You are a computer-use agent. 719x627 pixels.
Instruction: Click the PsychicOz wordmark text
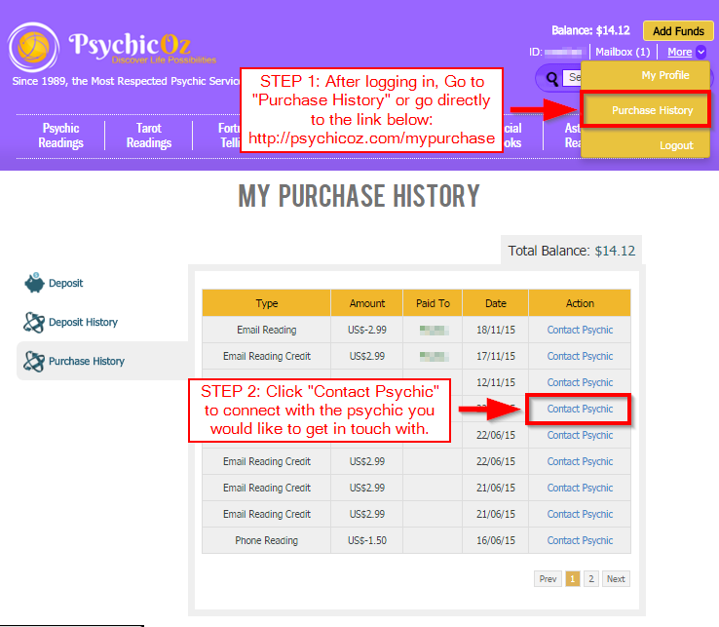point(130,45)
